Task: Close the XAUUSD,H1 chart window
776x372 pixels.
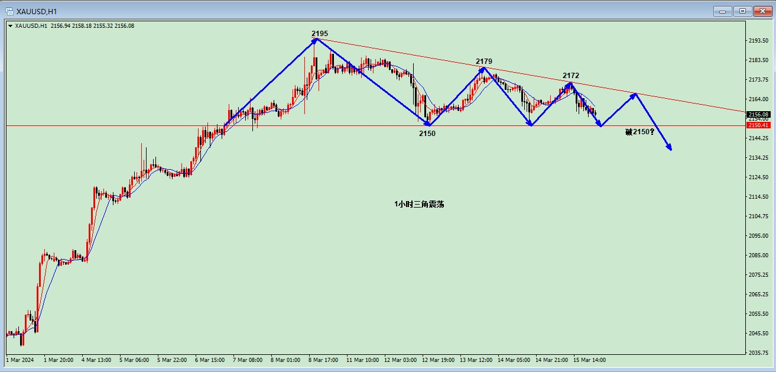Action: (x=762, y=11)
